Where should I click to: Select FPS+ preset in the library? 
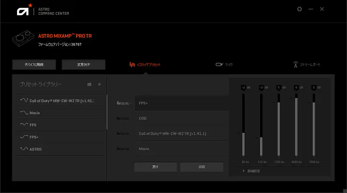coord(60,137)
